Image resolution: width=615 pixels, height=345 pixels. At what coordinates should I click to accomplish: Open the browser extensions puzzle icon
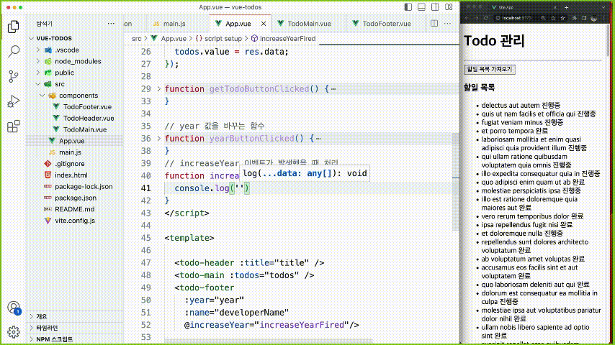[x=575, y=18]
